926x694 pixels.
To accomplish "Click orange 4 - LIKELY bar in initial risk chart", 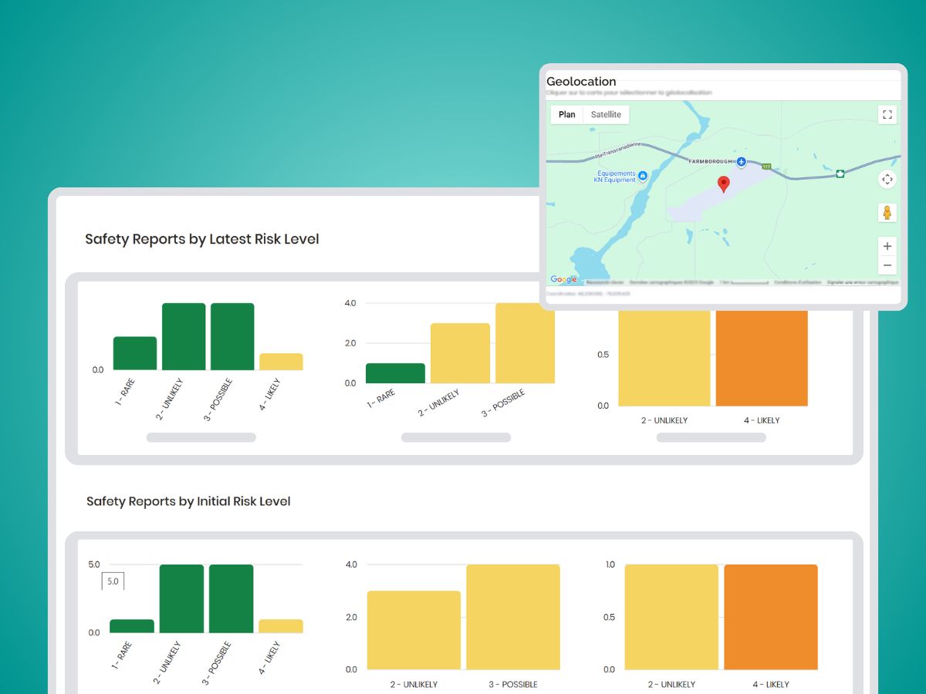I will click(770, 617).
